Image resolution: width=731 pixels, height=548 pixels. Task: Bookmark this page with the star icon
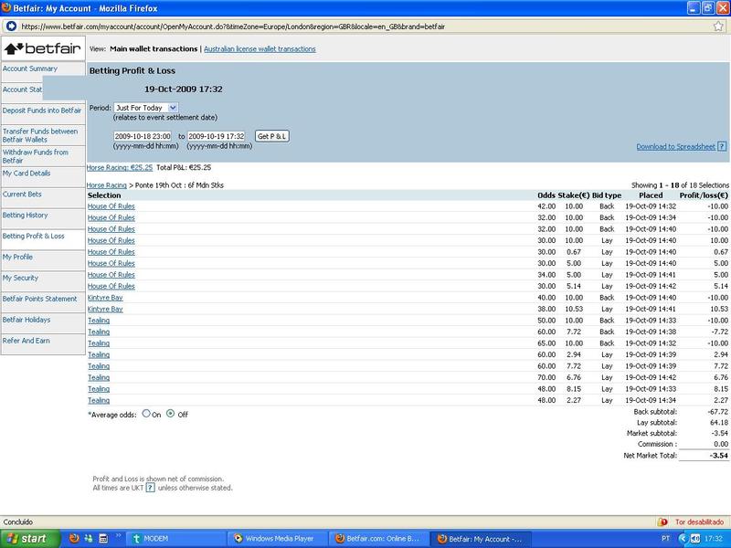click(x=718, y=26)
